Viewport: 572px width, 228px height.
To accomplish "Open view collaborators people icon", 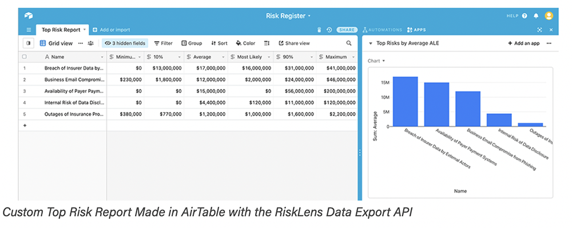I will [90, 43].
